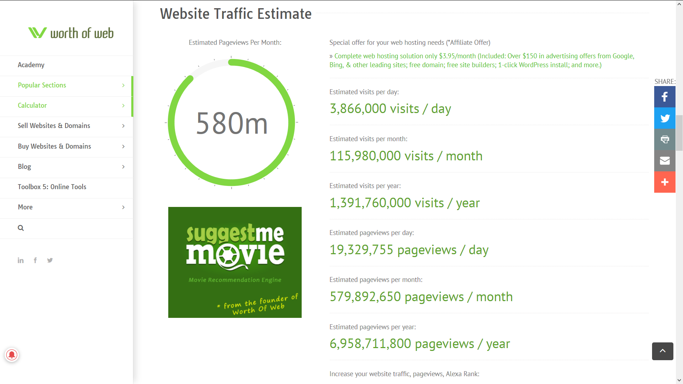
Task: Expand Buy Websites & Domains chevron
Action: click(x=123, y=146)
